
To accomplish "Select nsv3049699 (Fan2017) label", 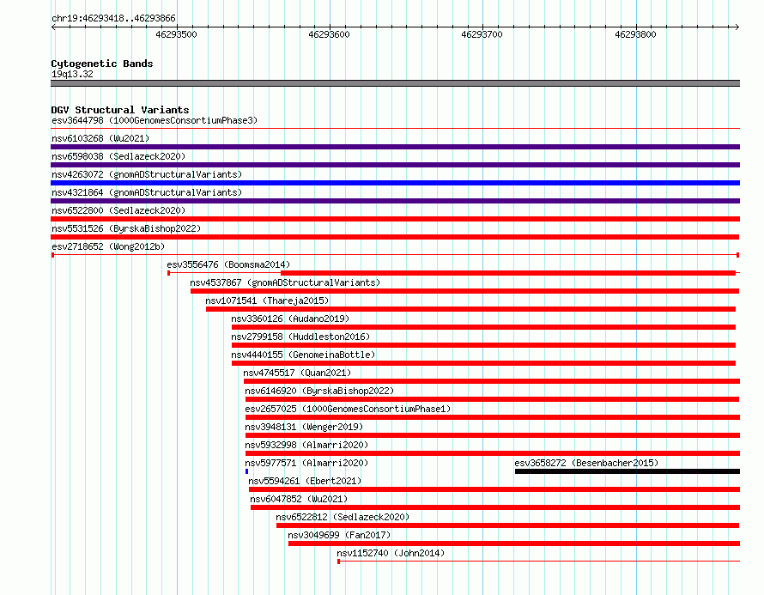I will (339, 535).
